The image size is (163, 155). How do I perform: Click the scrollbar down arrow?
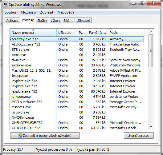point(151,127)
